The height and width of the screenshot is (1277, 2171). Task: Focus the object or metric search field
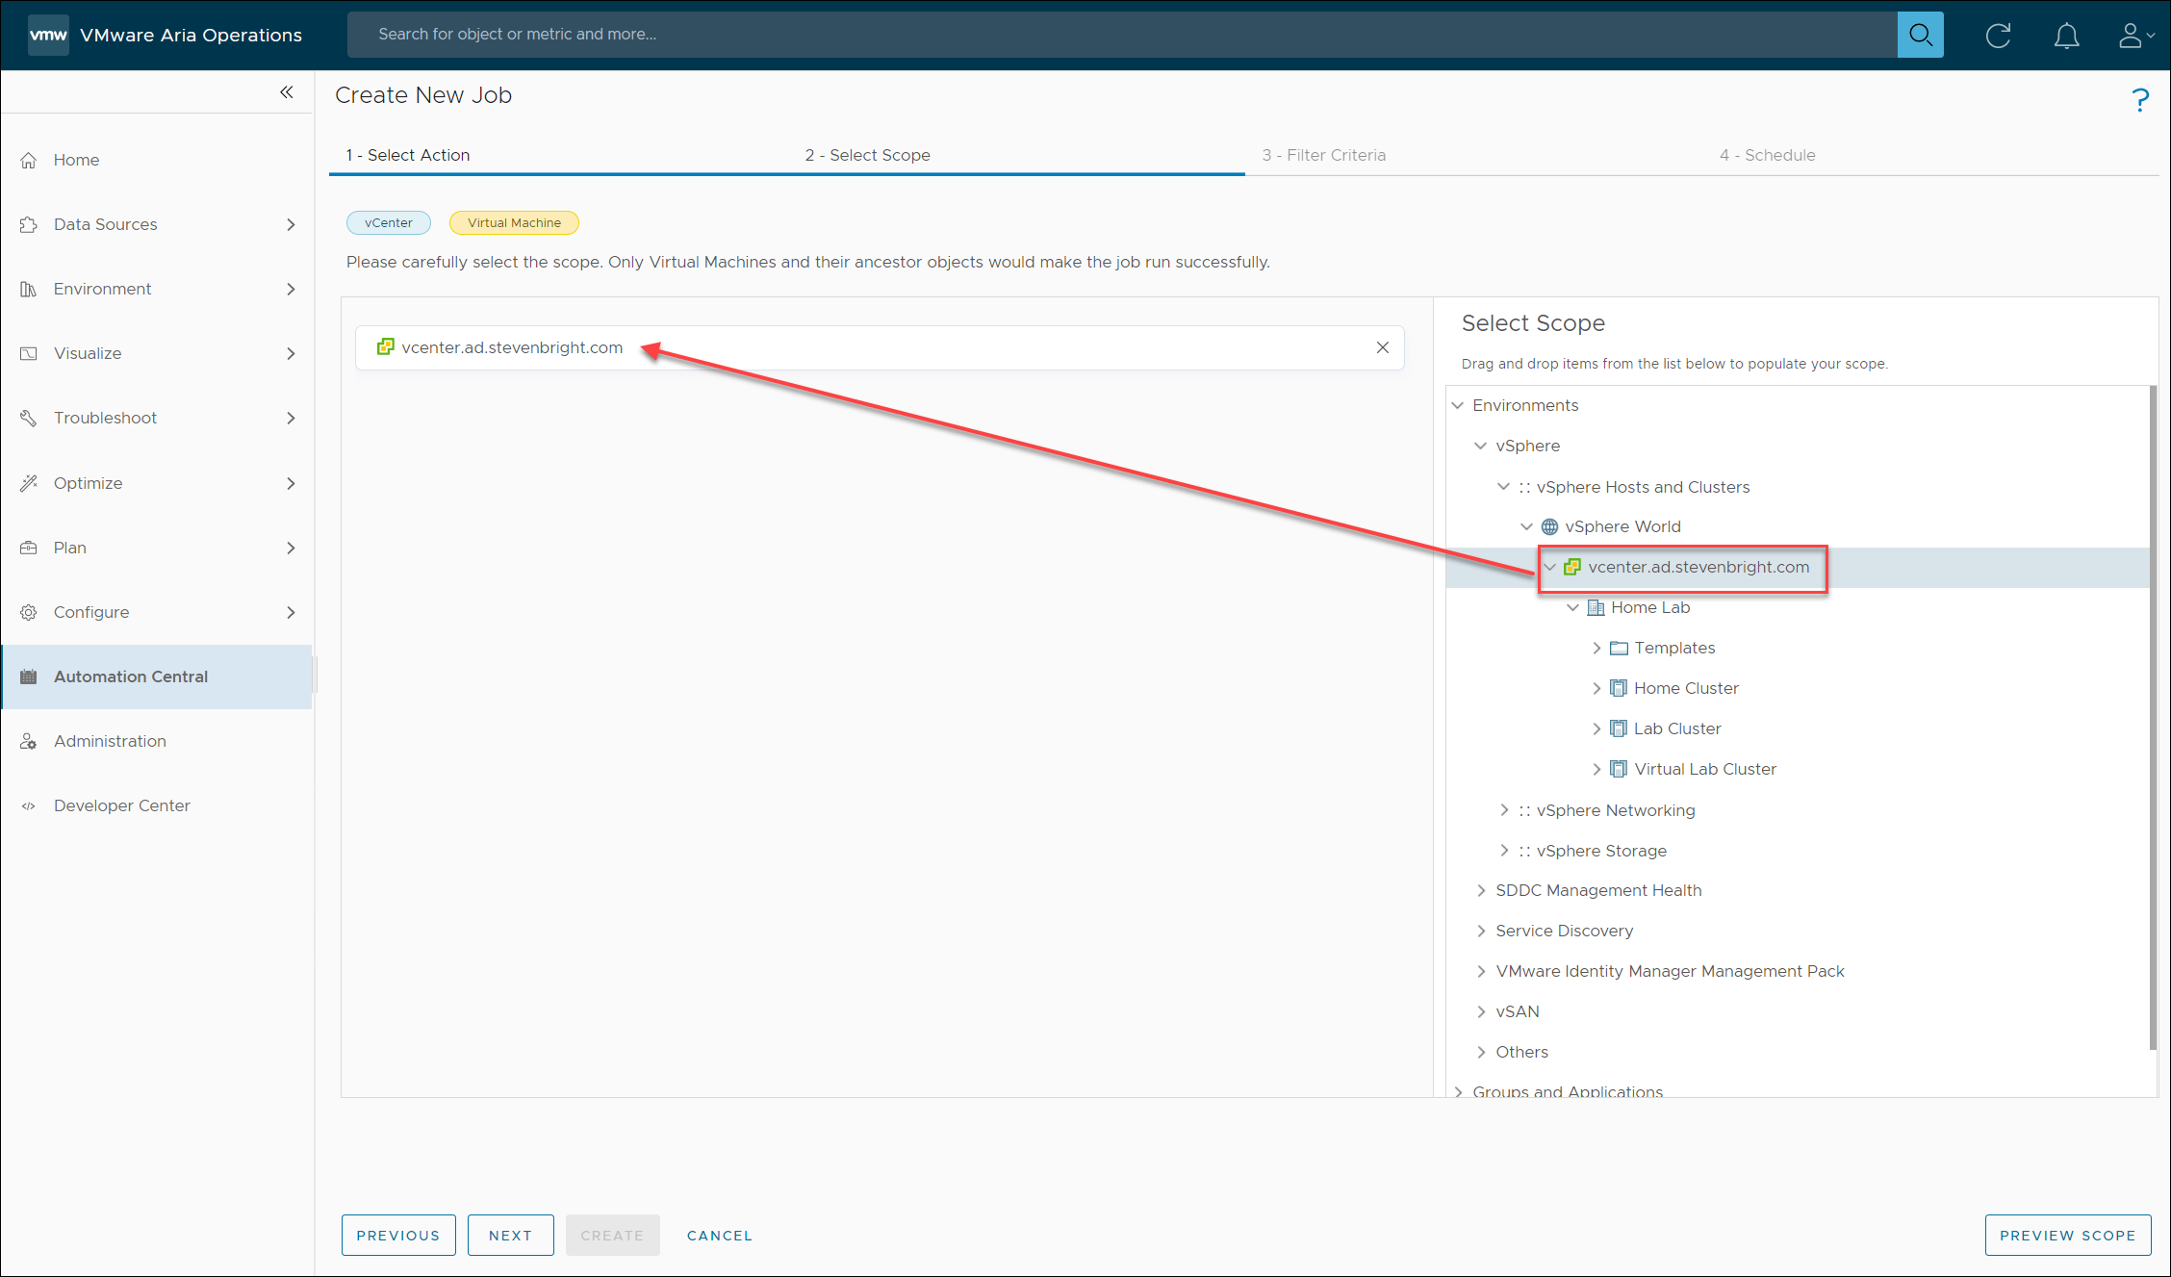[1121, 35]
